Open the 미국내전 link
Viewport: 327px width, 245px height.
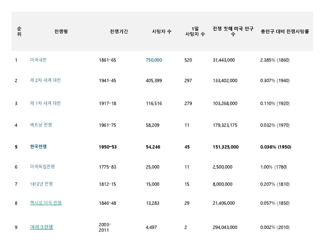click(x=38, y=60)
